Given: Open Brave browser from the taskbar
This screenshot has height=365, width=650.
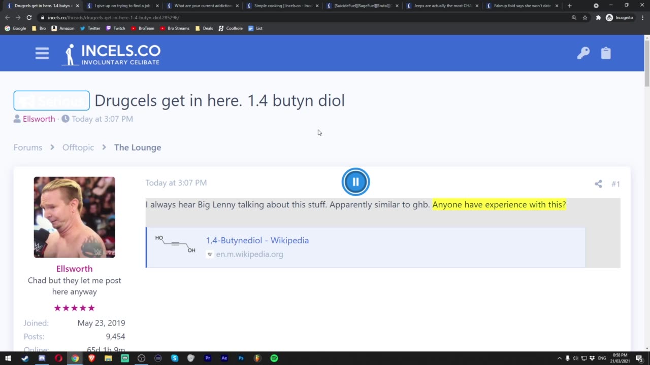Looking at the screenshot, I should (91, 358).
